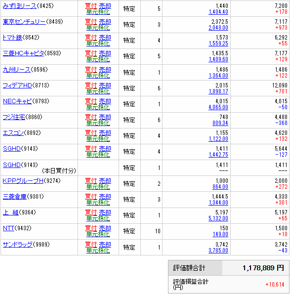Open acquisition price 149.00 link
The width and height of the screenshot is (290, 294).
tap(220, 234)
